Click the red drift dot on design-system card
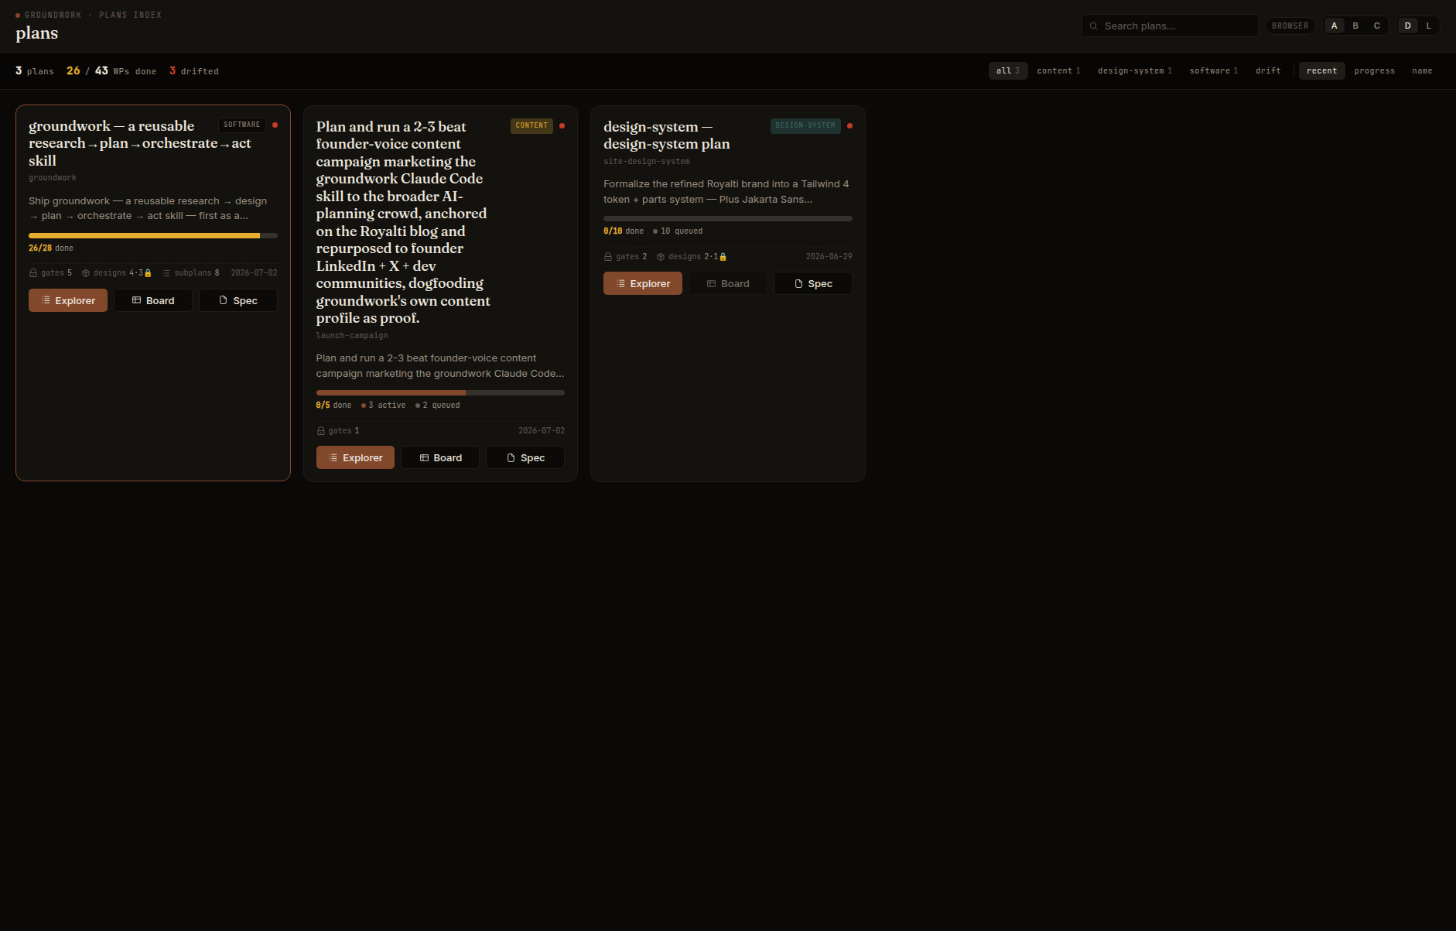Viewport: 1456px width, 931px height. click(849, 125)
